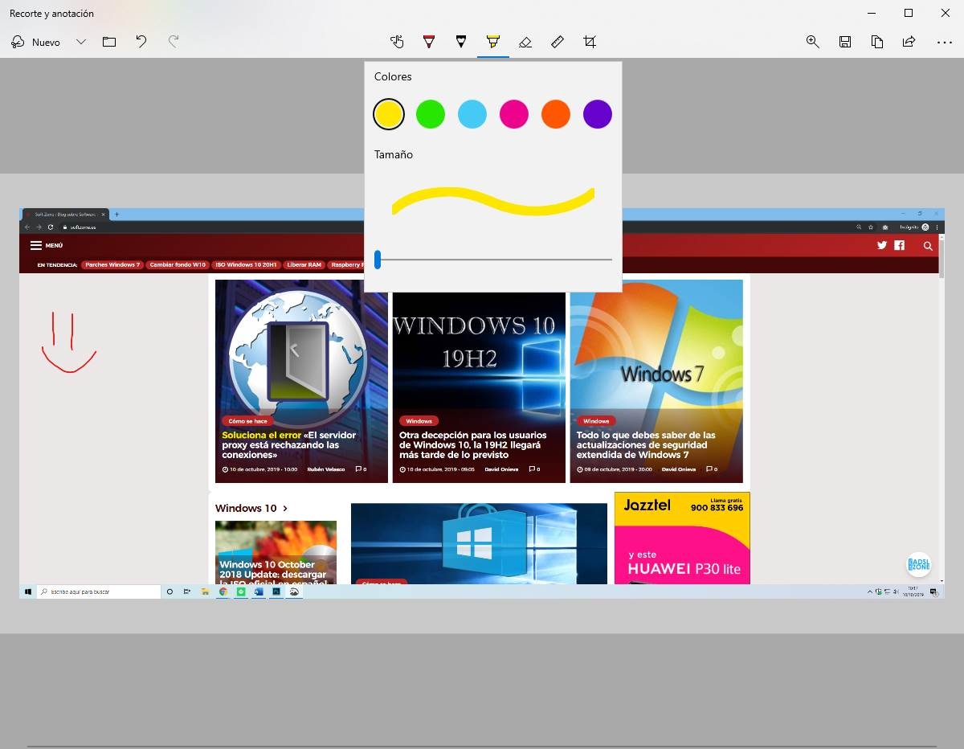Copy the snip to clipboard
The width and height of the screenshot is (964, 749).
[877, 42]
